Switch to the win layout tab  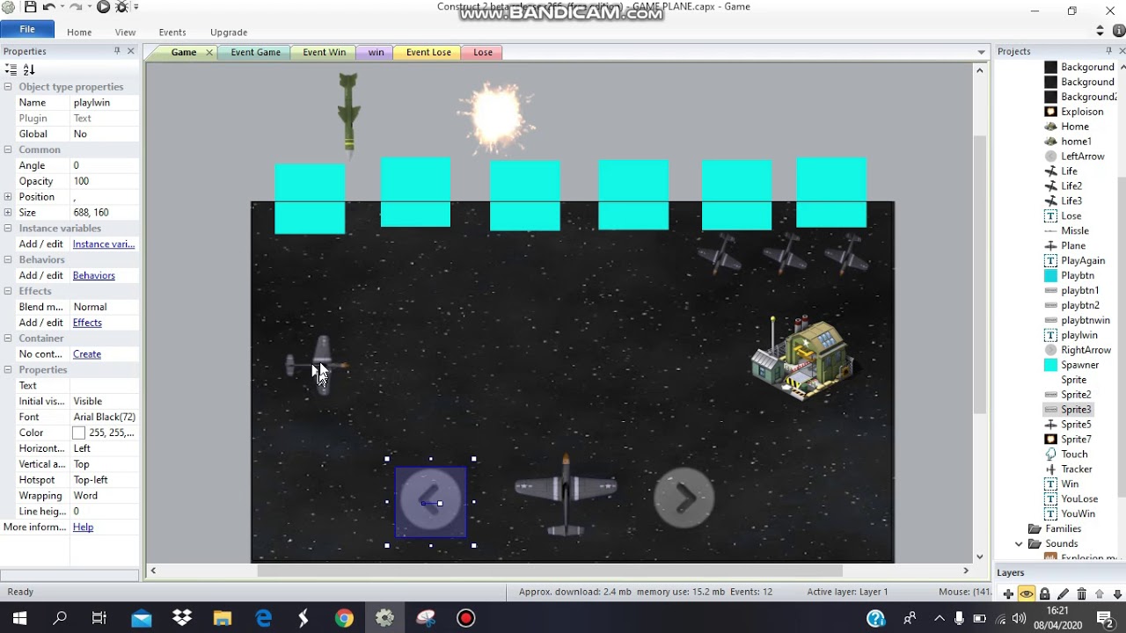376,52
